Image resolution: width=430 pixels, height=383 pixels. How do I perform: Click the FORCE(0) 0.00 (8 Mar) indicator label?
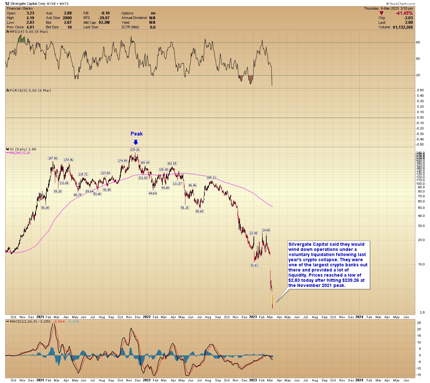(30, 91)
